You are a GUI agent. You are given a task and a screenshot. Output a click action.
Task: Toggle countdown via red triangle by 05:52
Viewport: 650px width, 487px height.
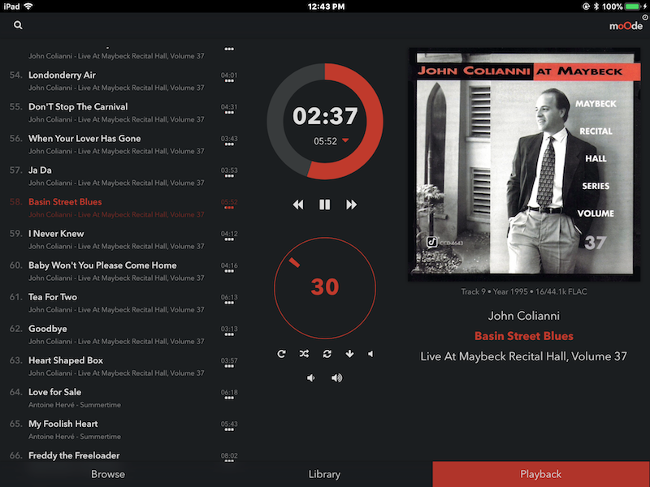(x=345, y=140)
